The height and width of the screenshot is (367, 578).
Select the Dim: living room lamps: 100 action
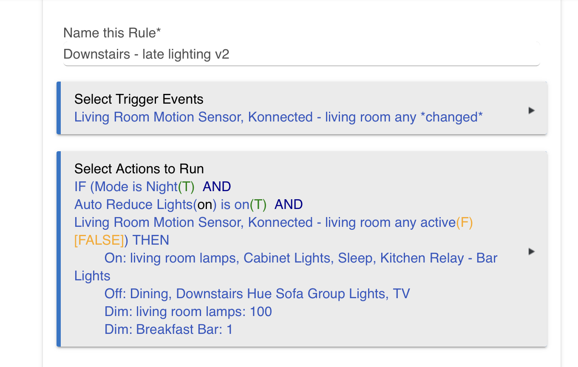pos(188,312)
